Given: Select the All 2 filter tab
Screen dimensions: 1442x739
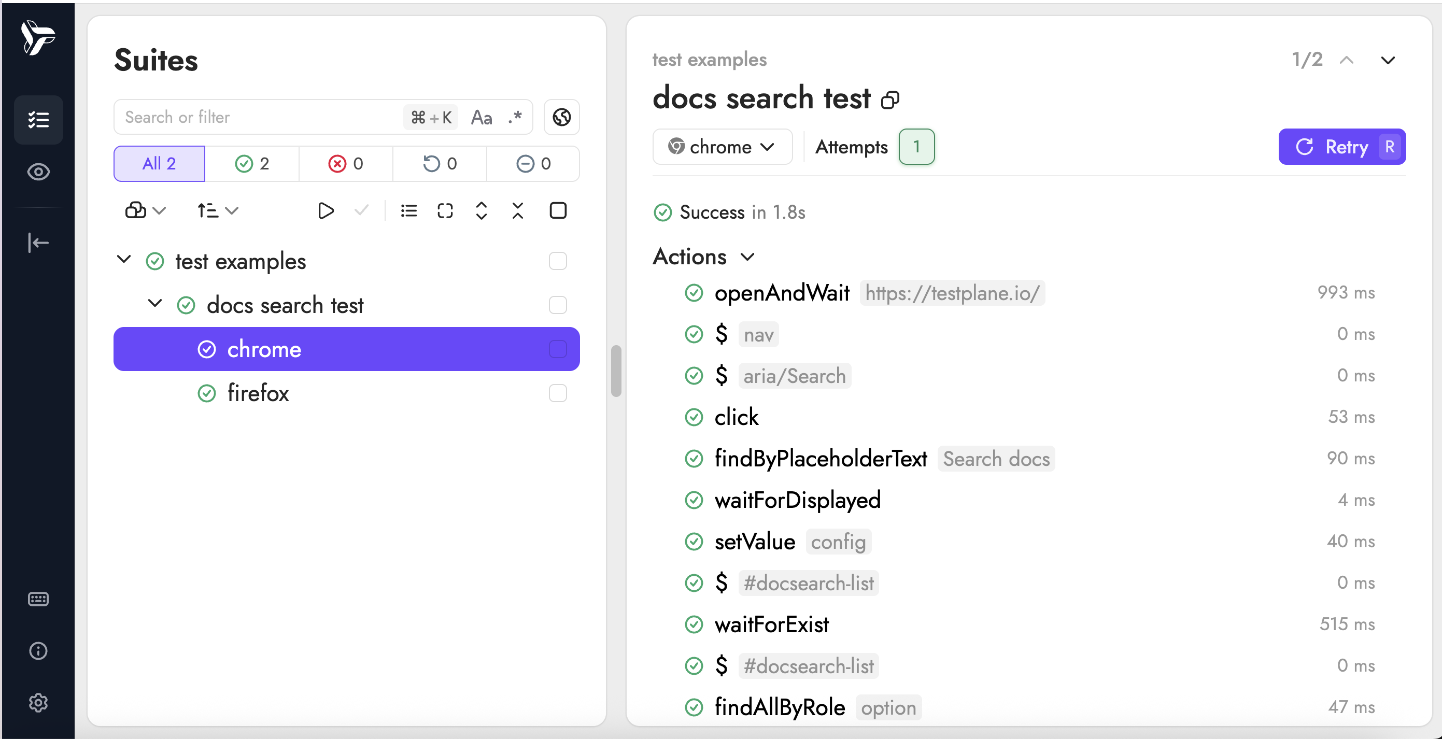Looking at the screenshot, I should (159, 163).
